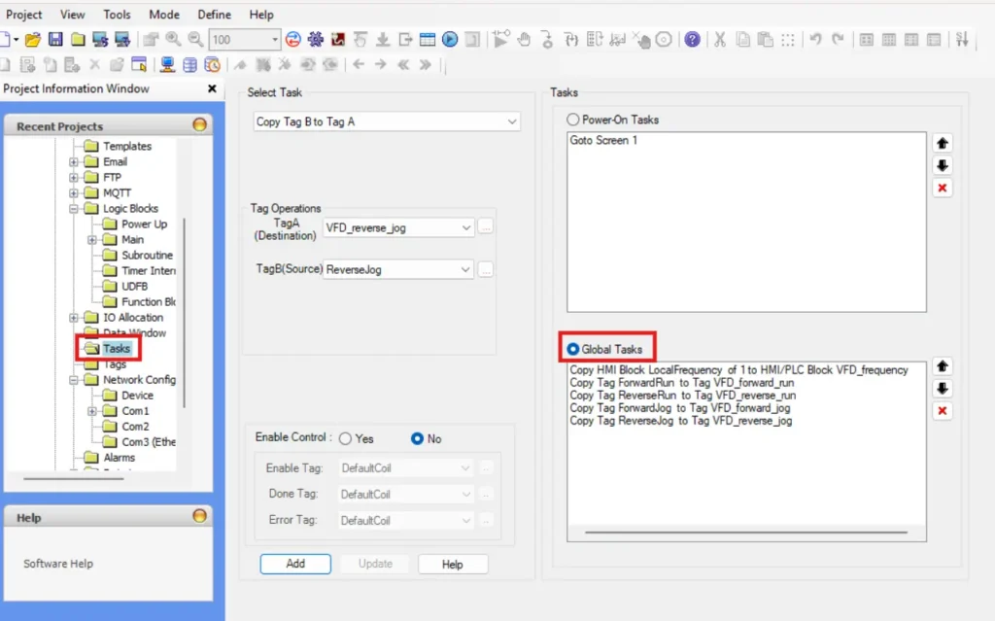Open Software Help via the purple question mark icon

[693, 40]
